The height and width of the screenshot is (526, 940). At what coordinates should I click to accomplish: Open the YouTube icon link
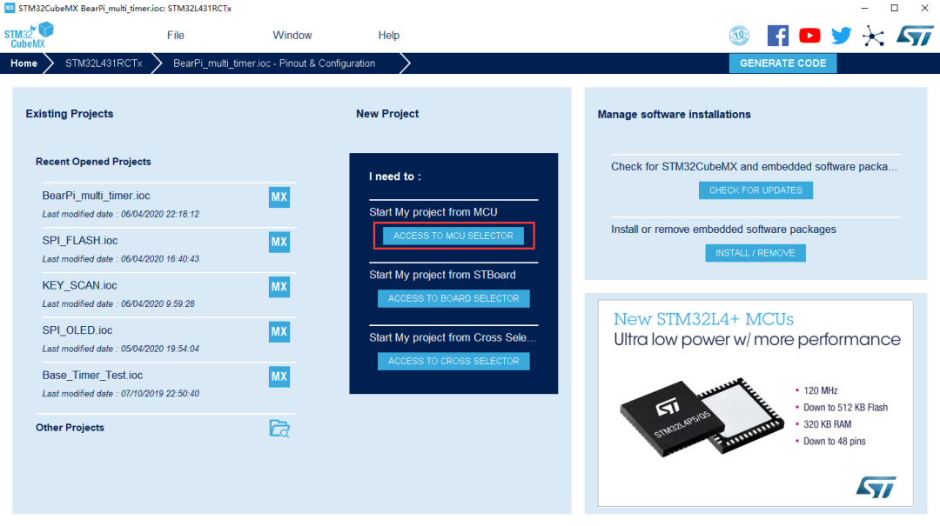pyautogui.click(x=809, y=36)
